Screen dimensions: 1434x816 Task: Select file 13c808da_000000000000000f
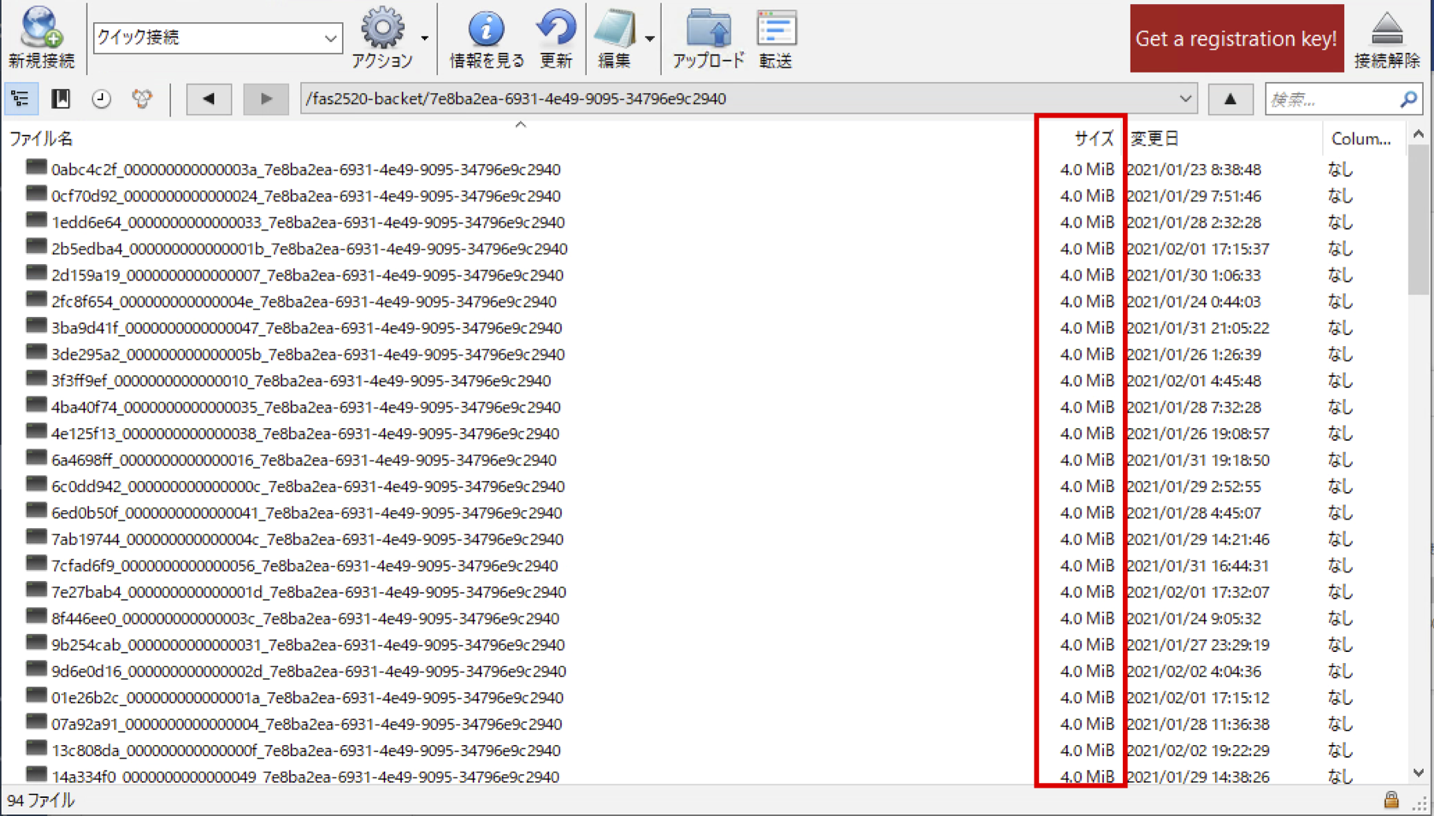pyautogui.click(x=306, y=751)
